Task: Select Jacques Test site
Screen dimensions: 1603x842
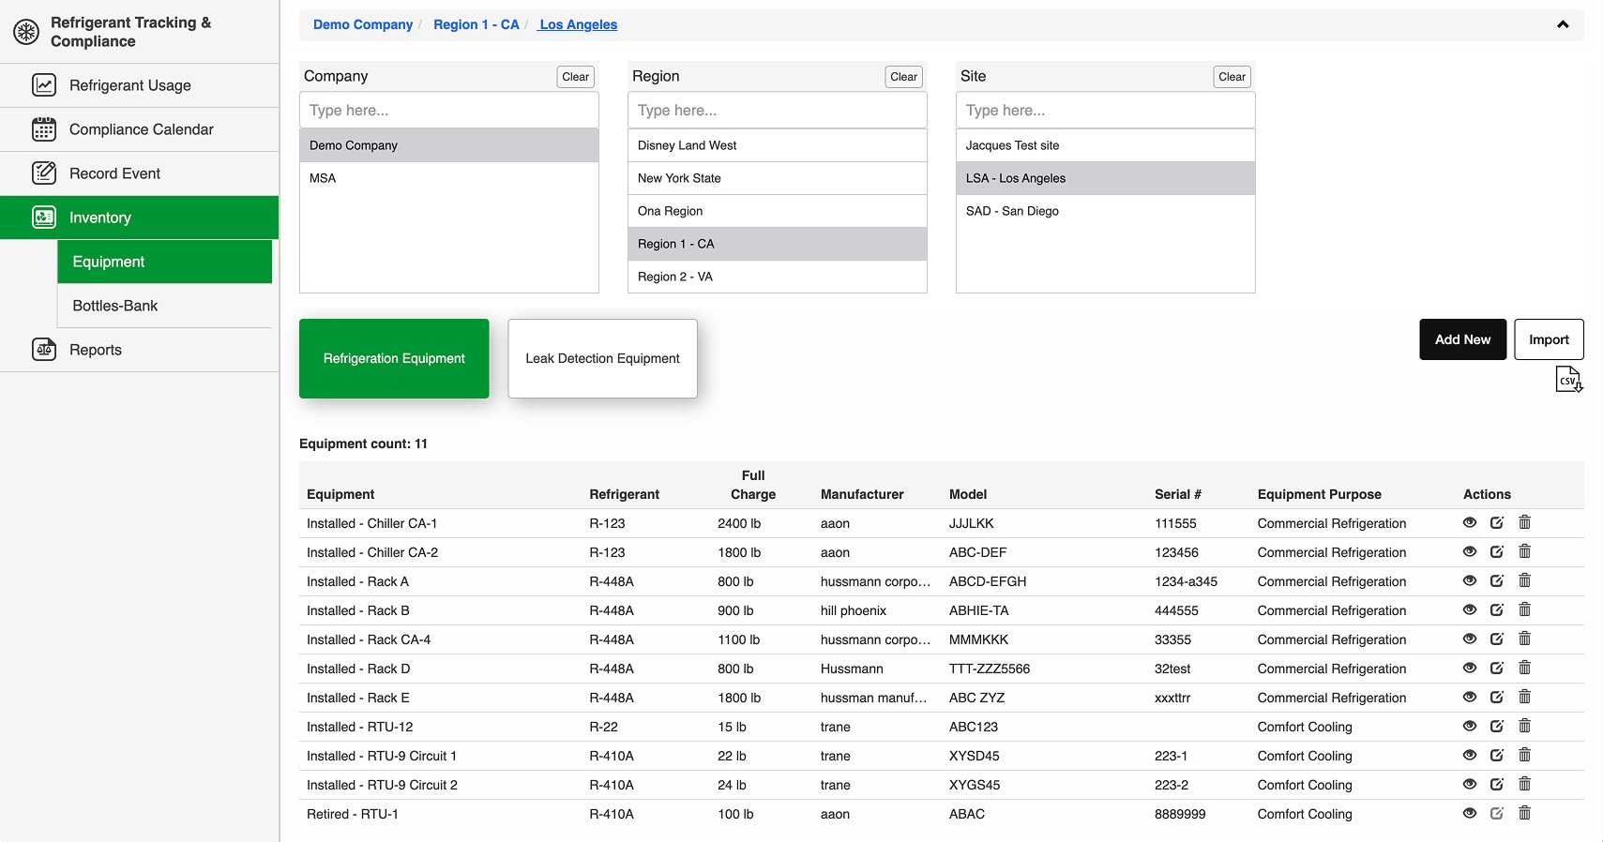Action: click(x=1106, y=145)
